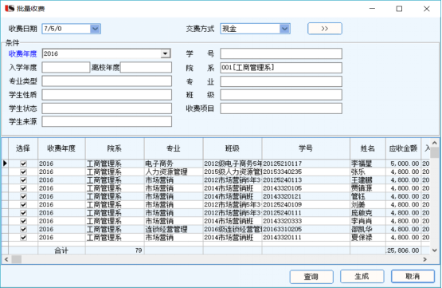Click the 取消 button
This screenshot has width=442, height=288.
[413, 276]
